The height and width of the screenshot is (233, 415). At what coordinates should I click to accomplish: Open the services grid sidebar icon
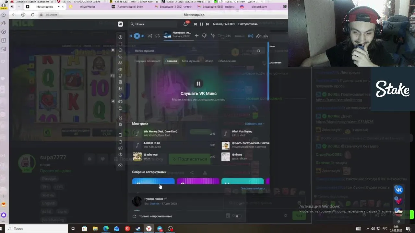[x=120, y=118]
